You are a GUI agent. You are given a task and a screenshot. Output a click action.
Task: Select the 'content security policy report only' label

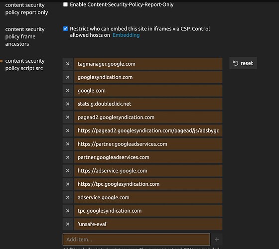tap(27, 9)
